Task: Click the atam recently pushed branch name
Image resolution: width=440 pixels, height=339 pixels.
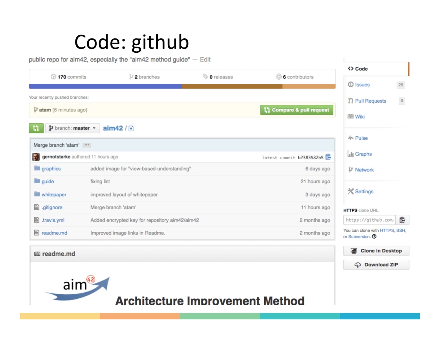Action: tap(45, 110)
